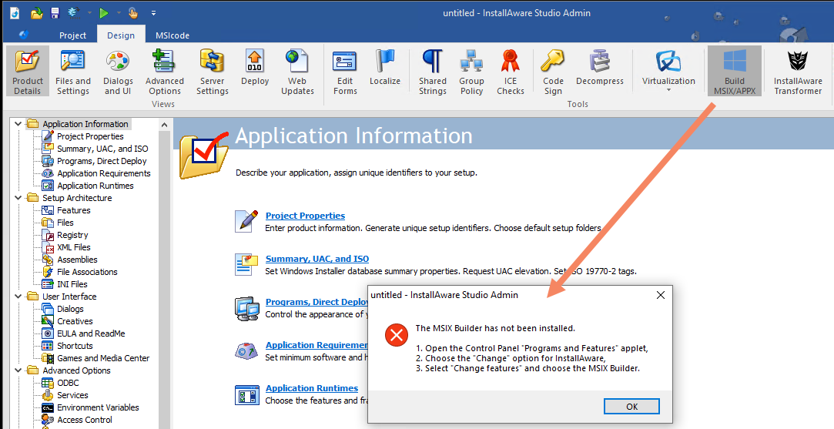Click the build settings gear icon
This screenshot has width=834, height=429.
click(x=75, y=12)
